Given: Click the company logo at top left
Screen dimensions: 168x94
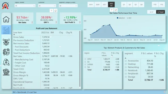Looking at the screenshot, I should coord(5,6).
